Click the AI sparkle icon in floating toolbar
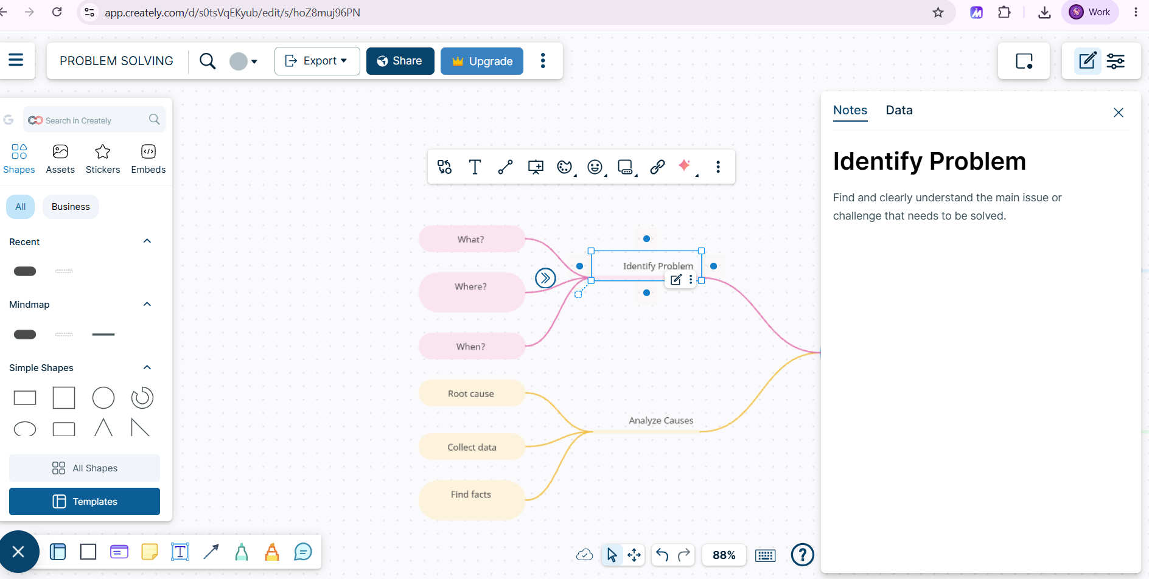This screenshot has width=1149, height=579. click(686, 166)
